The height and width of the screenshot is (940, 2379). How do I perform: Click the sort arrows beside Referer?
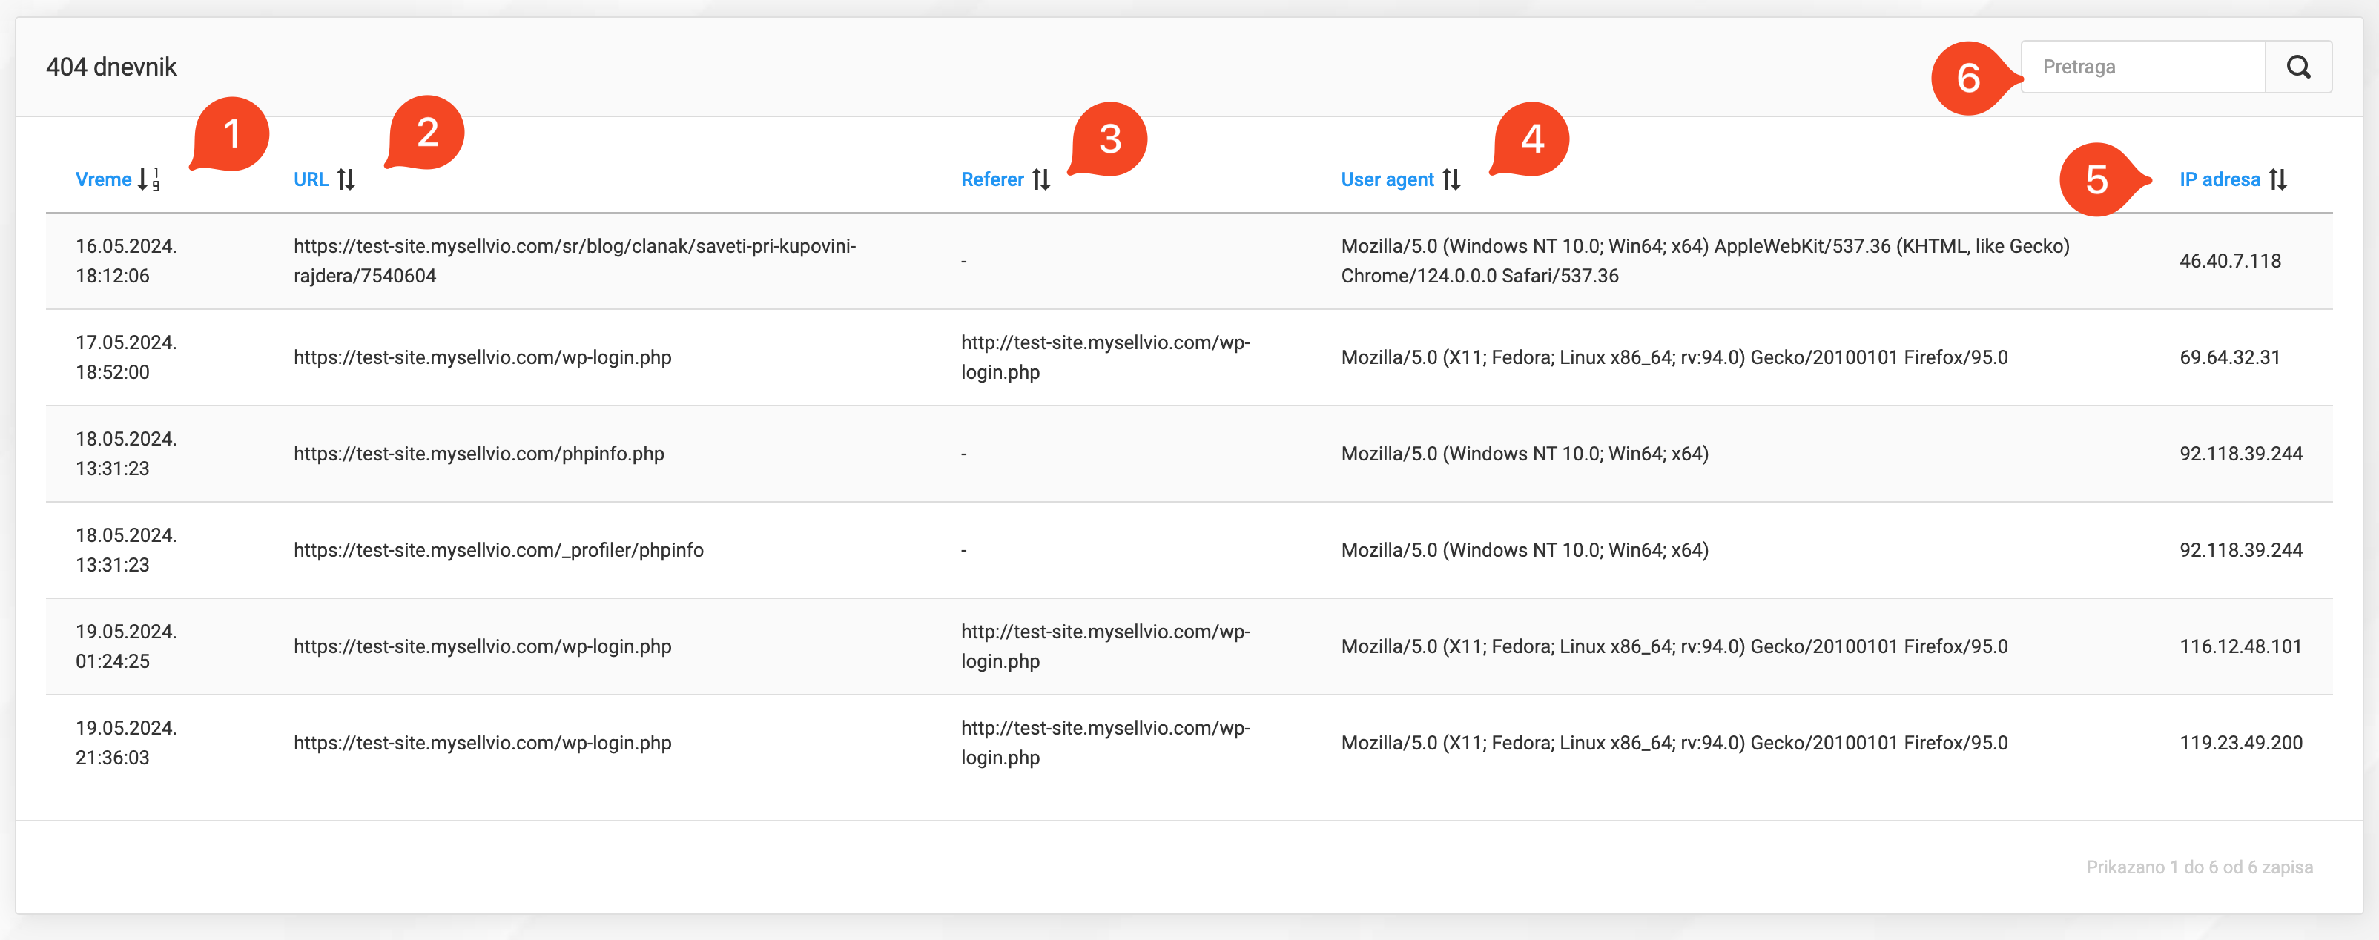(x=1041, y=179)
